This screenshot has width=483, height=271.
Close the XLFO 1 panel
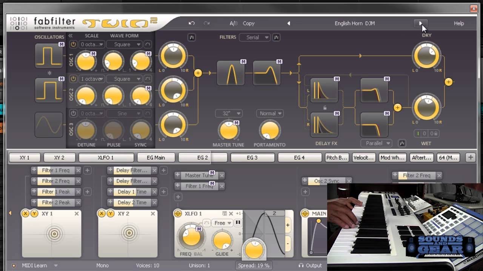[231, 214]
